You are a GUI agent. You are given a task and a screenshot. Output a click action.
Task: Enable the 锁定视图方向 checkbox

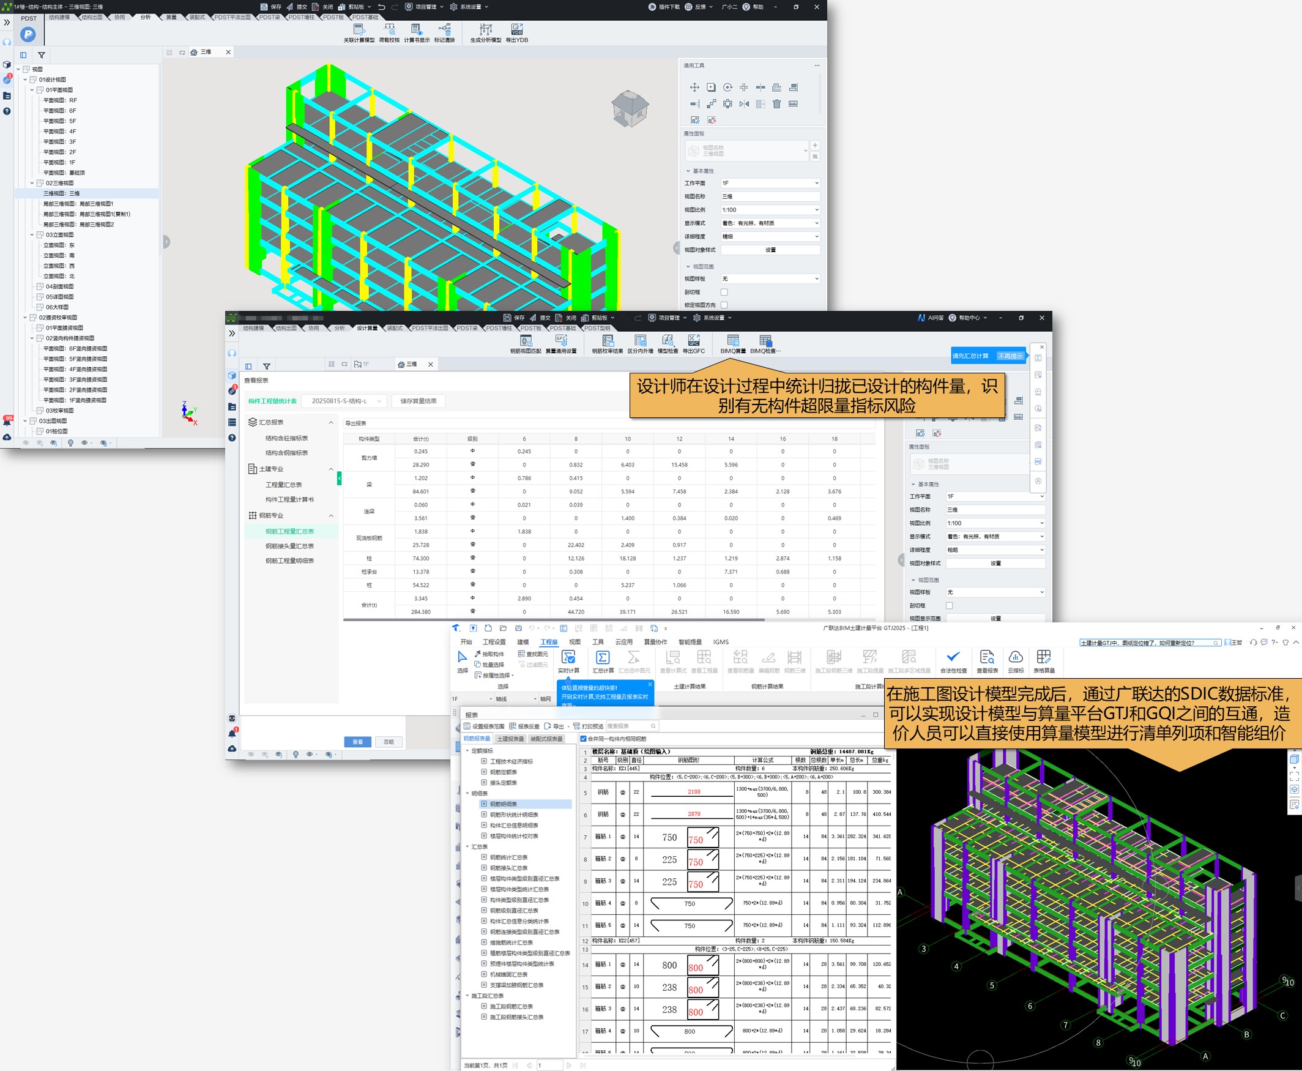coord(724,305)
